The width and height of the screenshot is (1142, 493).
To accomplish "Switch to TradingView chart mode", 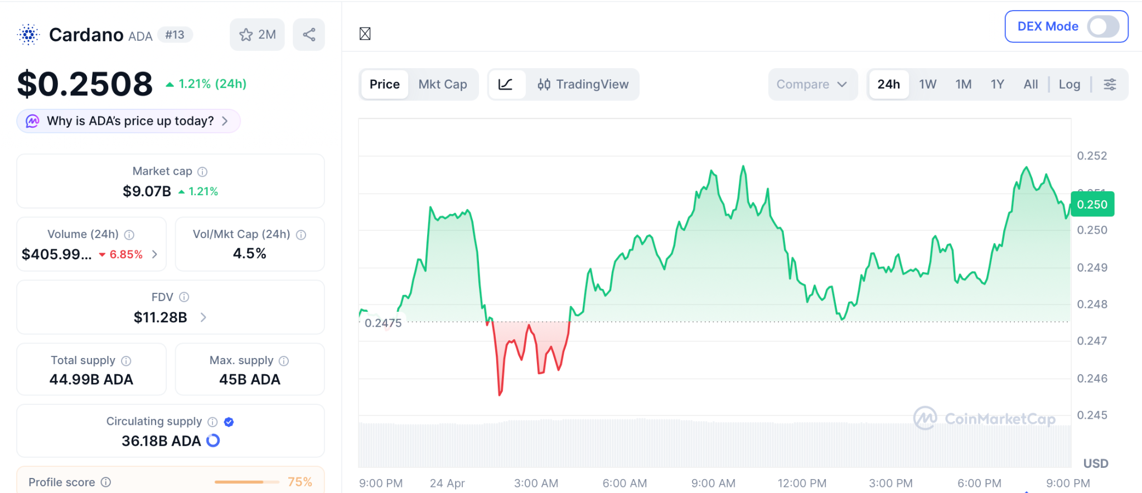I will [583, 84].
